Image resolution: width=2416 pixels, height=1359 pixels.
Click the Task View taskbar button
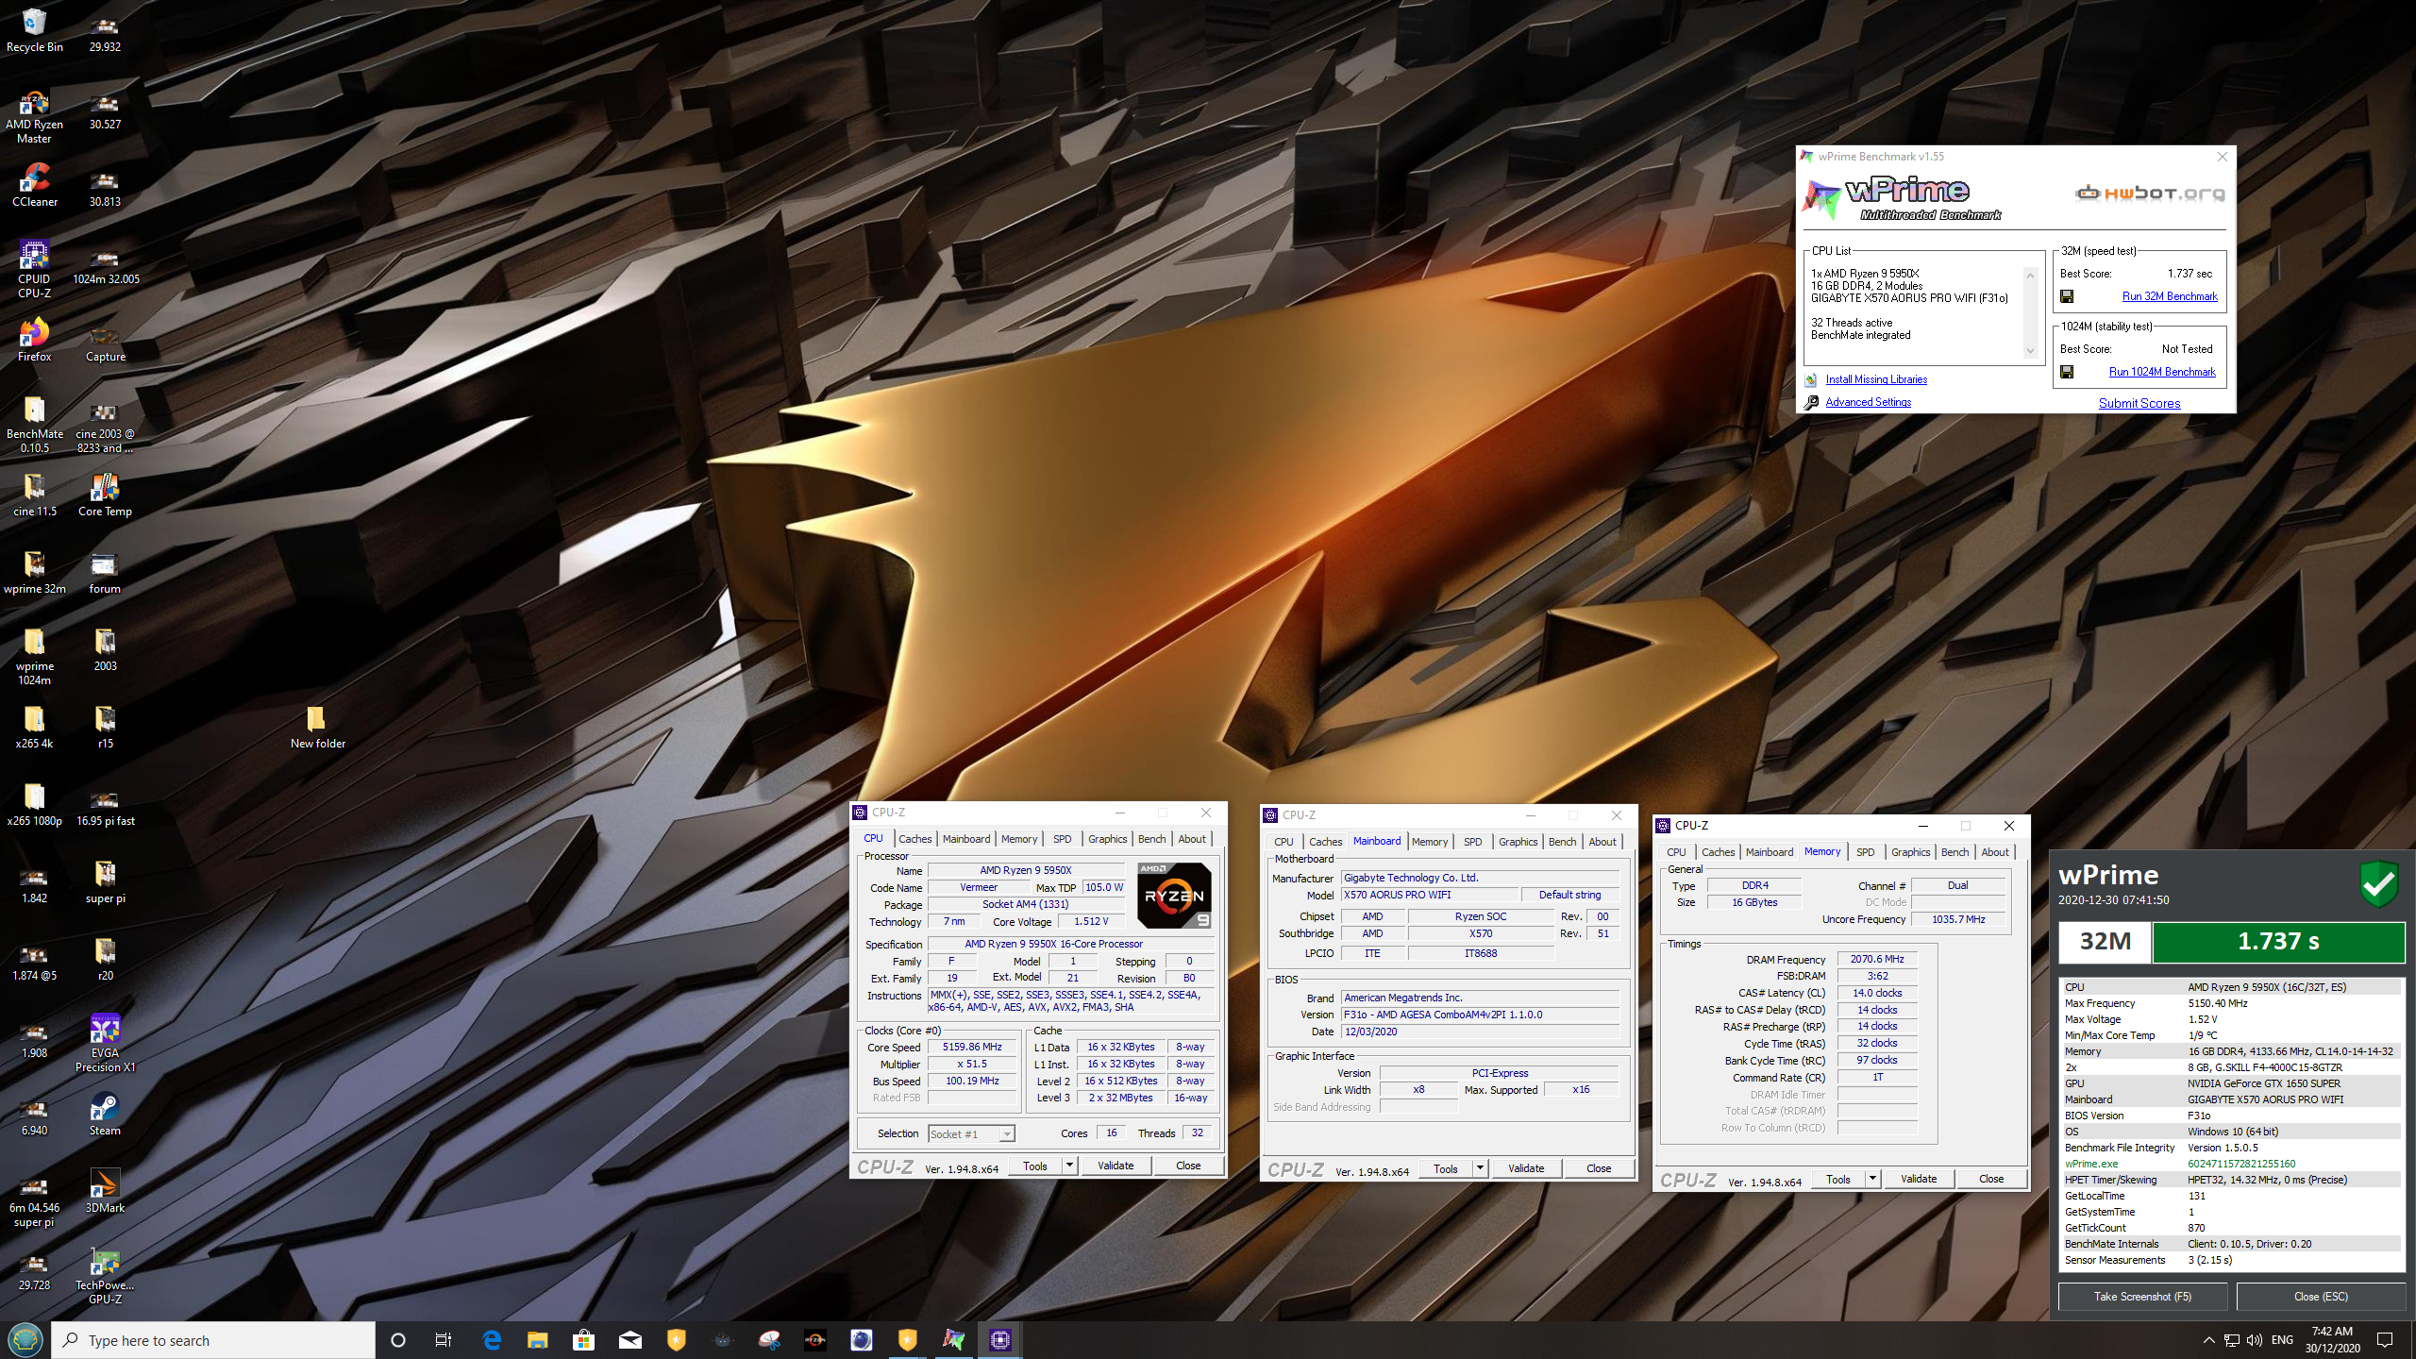point(444,1339)
